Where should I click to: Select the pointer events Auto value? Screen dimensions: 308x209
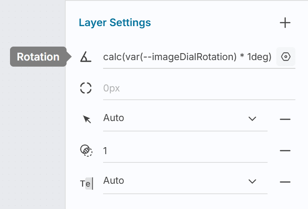114,118
